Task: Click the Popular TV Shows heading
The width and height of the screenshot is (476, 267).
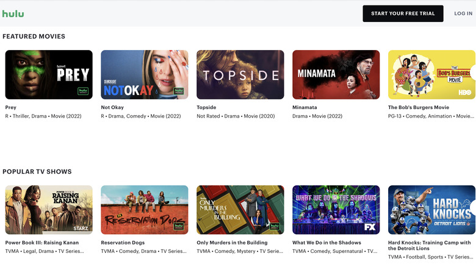Action: 37,172
